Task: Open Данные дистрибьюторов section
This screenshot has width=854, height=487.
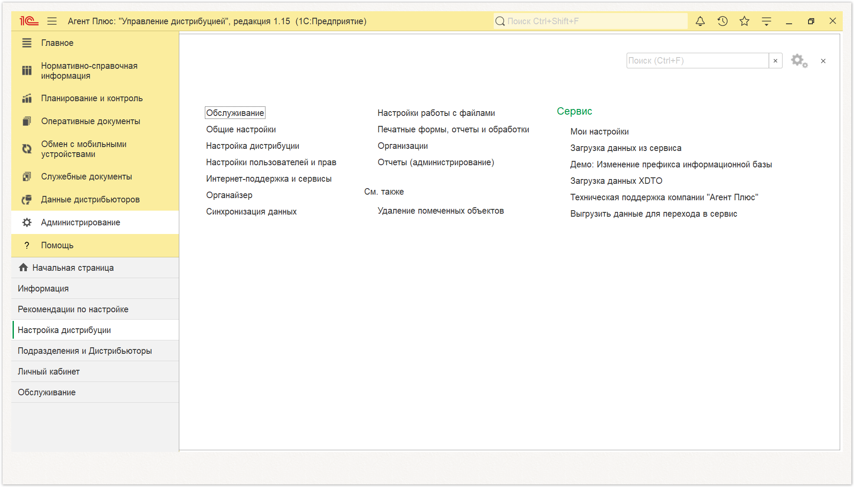Action: coord(95,199)
